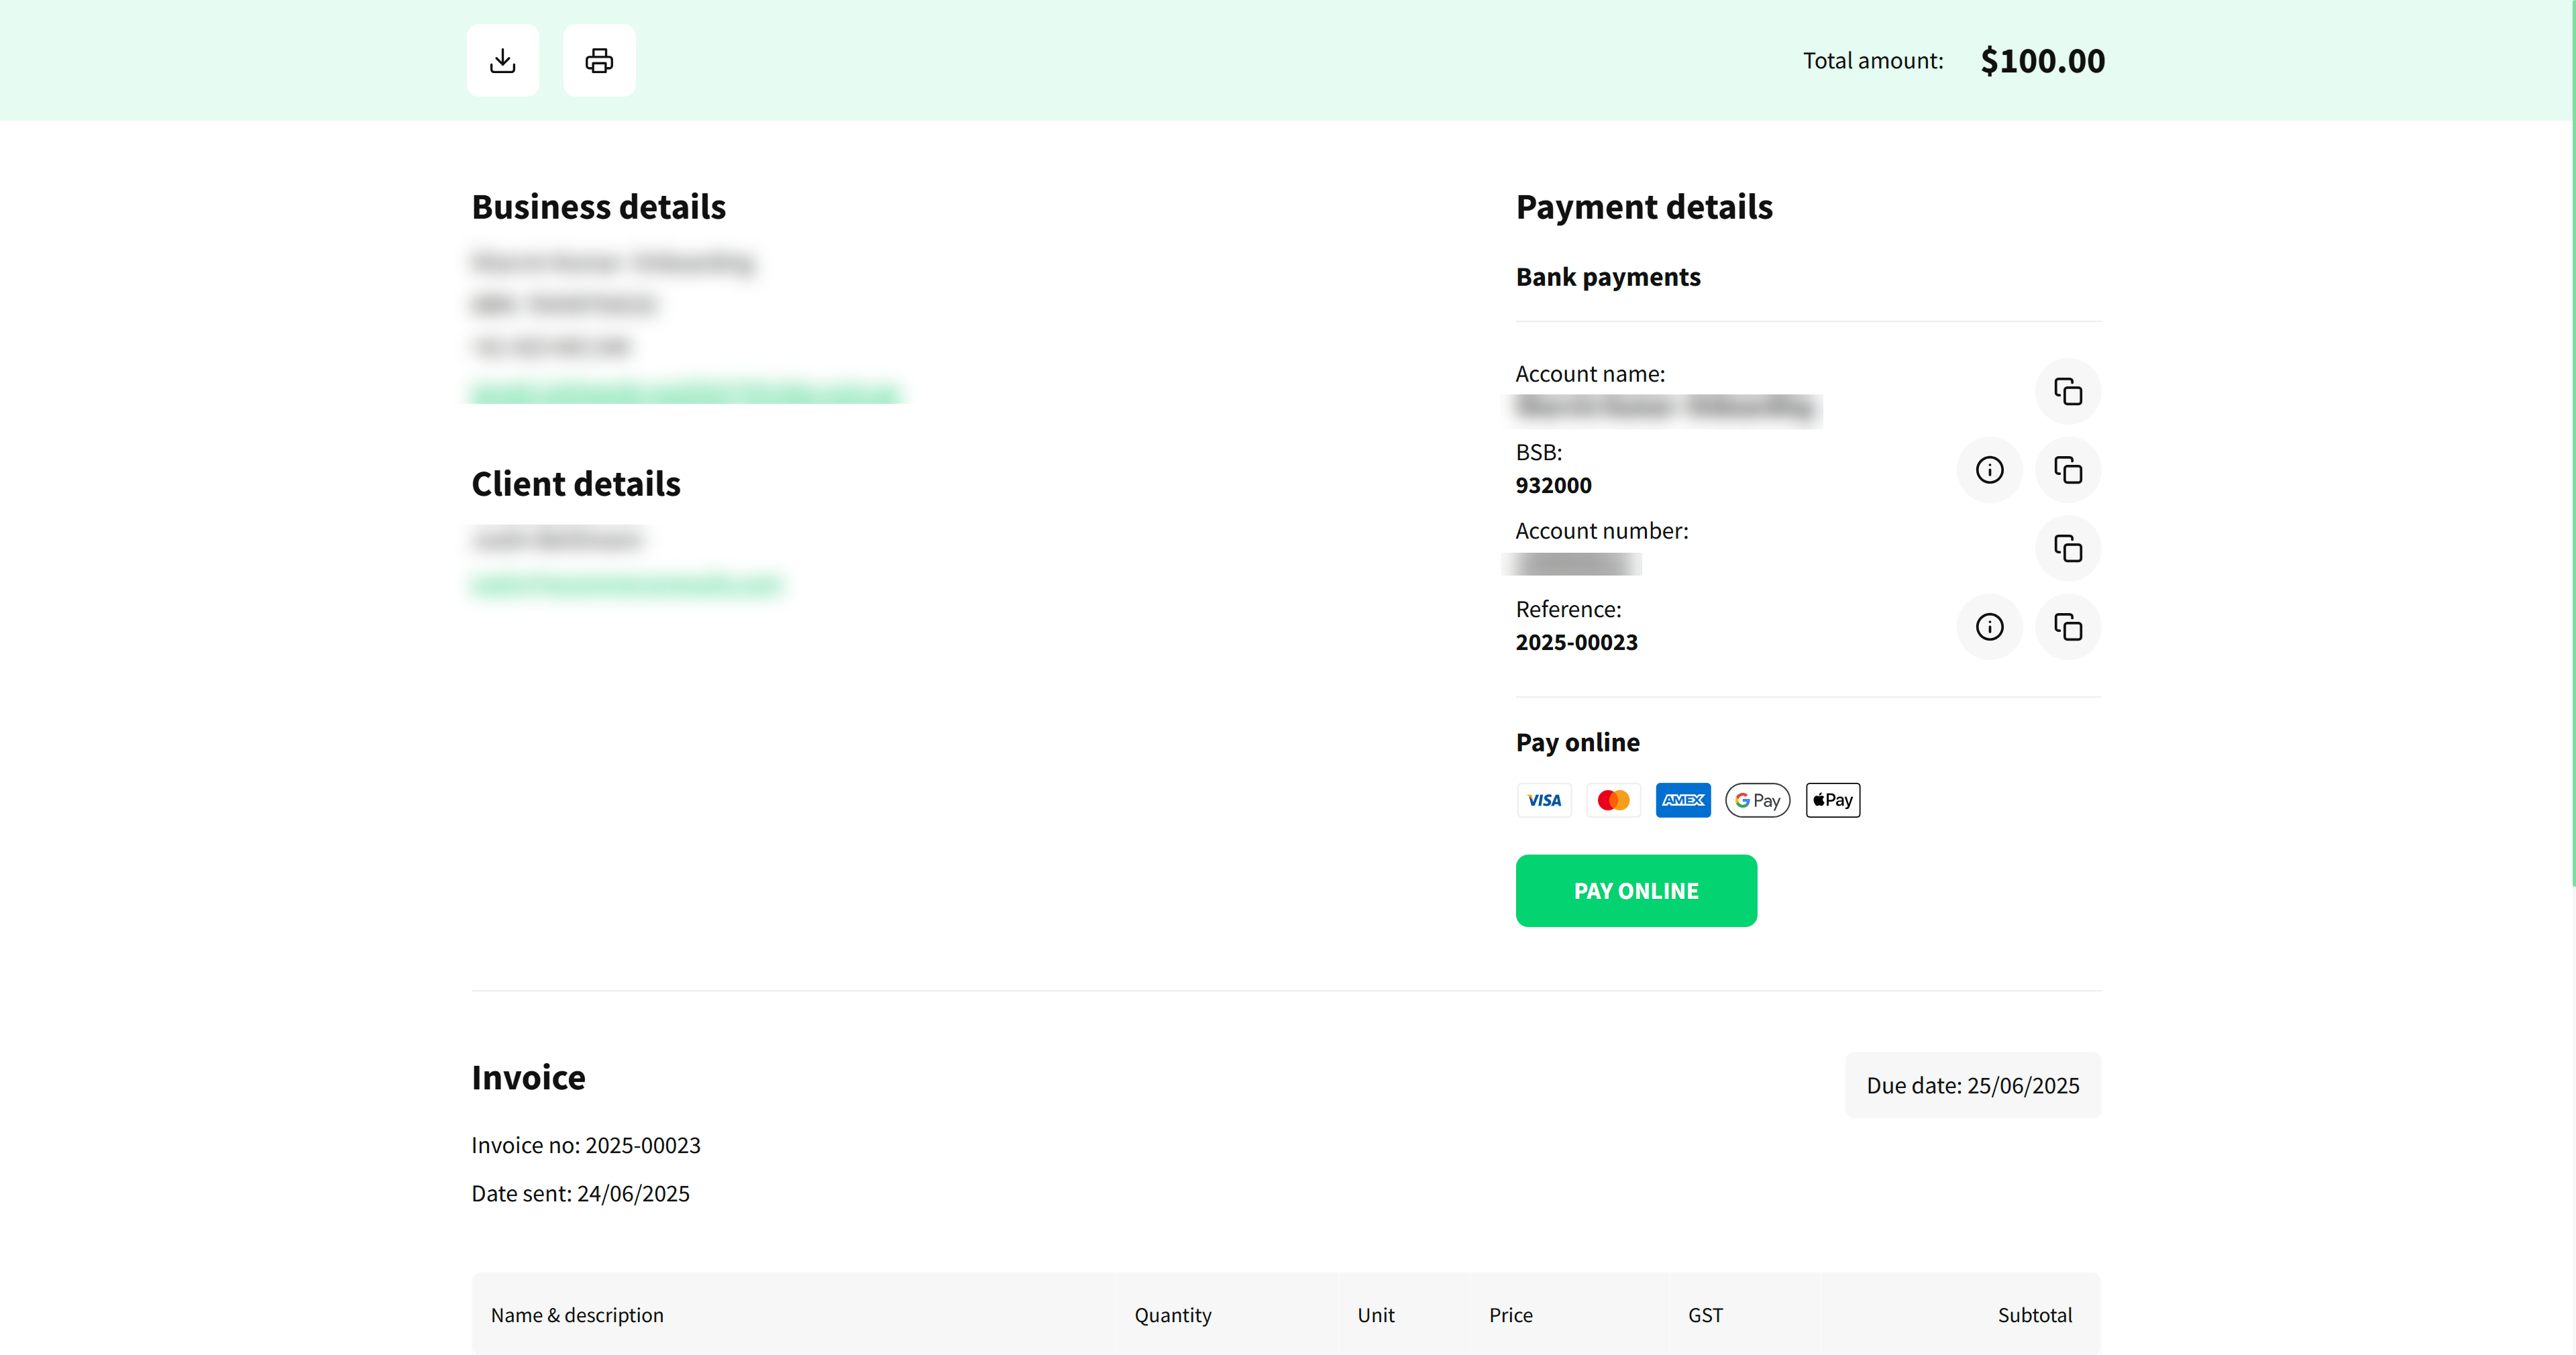
Task: Click the Pay online subheading
Action: 1578,743
